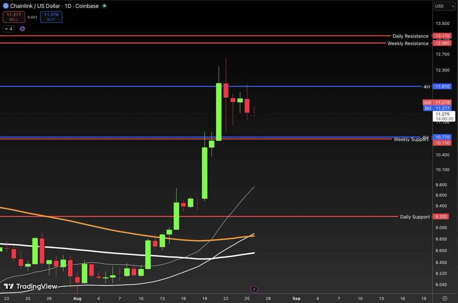Click the Weekly Resistance line text
This screenshot has height=303, width=458.
[408, 43]
